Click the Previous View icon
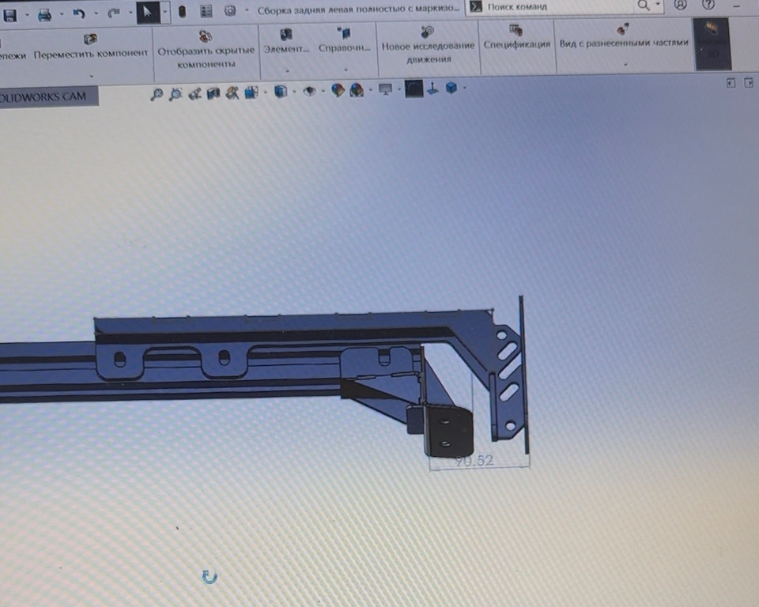The image size is (759, 607). (x=194, y=94)
